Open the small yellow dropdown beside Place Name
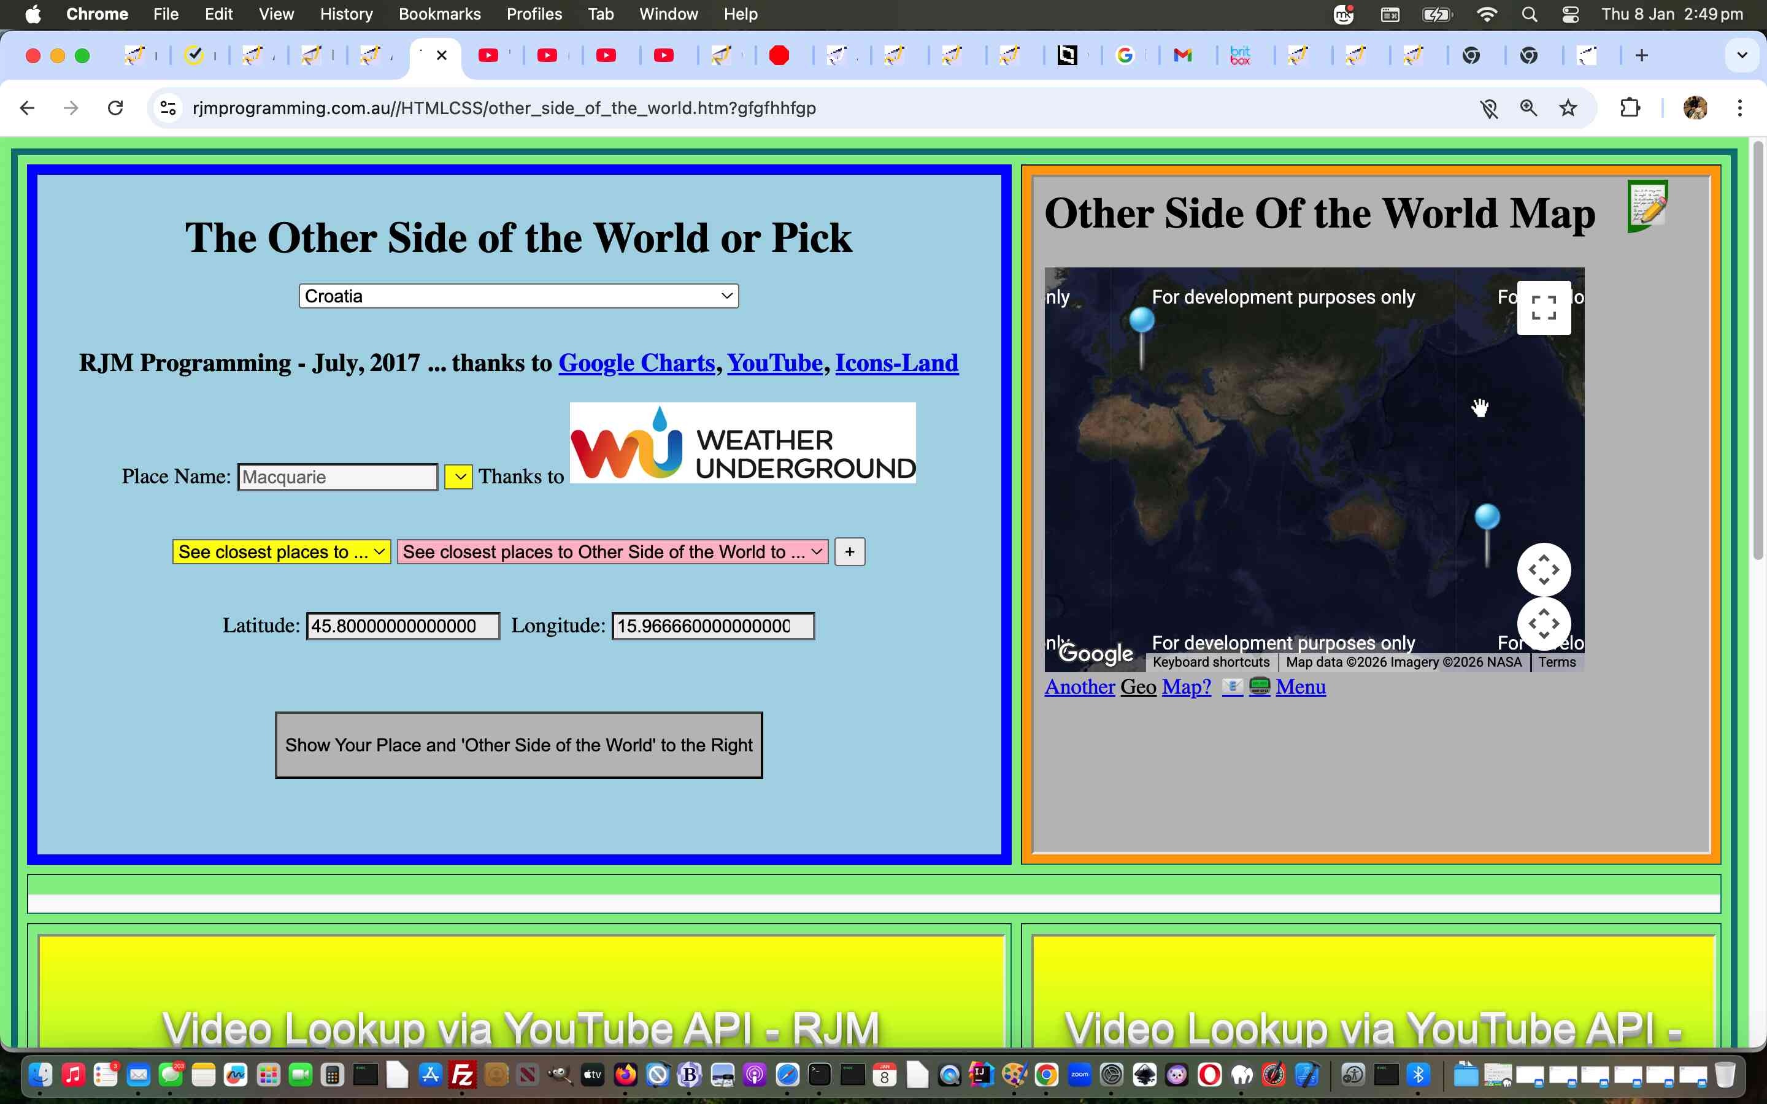Image resolution: width=1767 pixels, height=1104 pixels. (458, 477)
